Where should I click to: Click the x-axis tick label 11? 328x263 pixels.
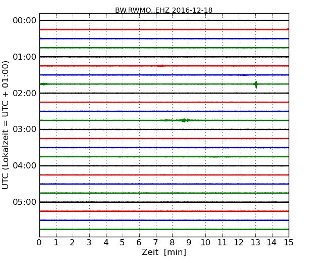(x=222, y=243)
